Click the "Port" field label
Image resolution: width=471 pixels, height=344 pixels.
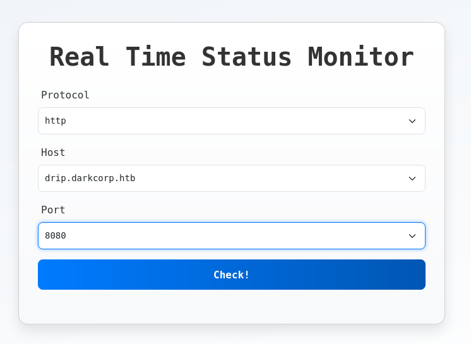pos(53,210)
